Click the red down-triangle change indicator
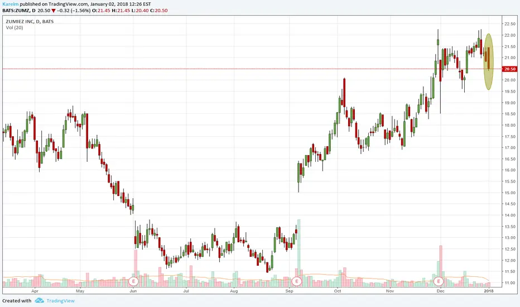 click(x=54, y=11)
